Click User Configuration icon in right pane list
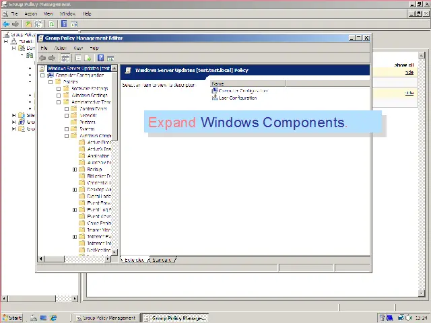This screenshot has height=323, width=431. [215, 98]
